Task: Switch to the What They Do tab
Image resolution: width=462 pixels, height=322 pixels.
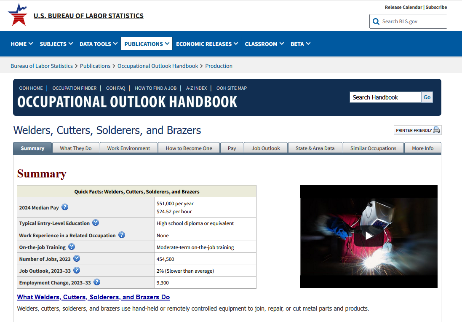Action: [x=76, y=148]
